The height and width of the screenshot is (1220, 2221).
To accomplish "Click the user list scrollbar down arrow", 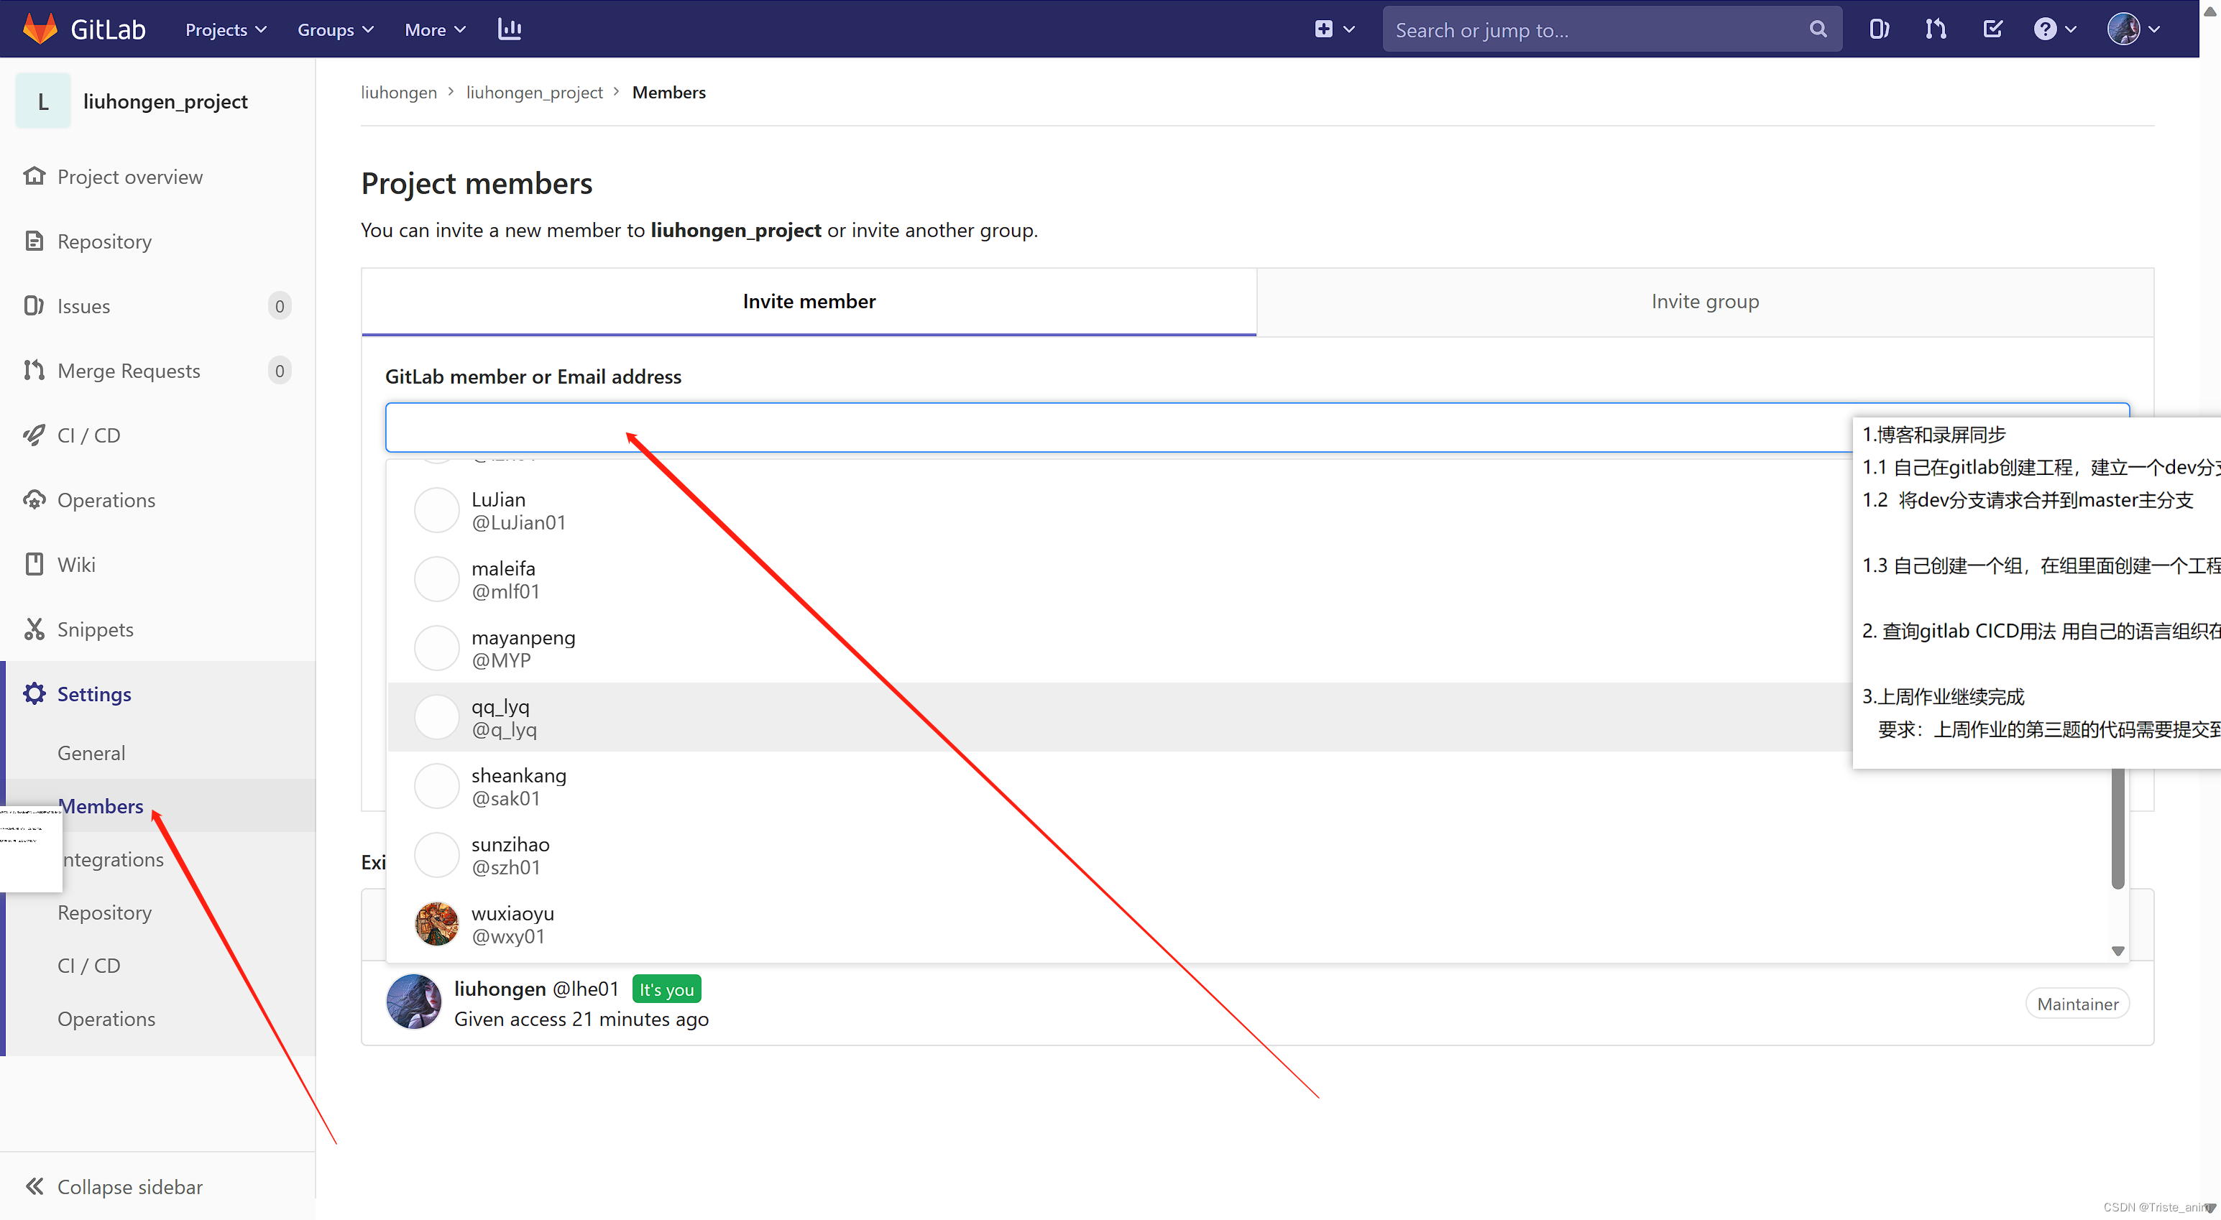I will pyautogui.click(x=2117, y=951).
